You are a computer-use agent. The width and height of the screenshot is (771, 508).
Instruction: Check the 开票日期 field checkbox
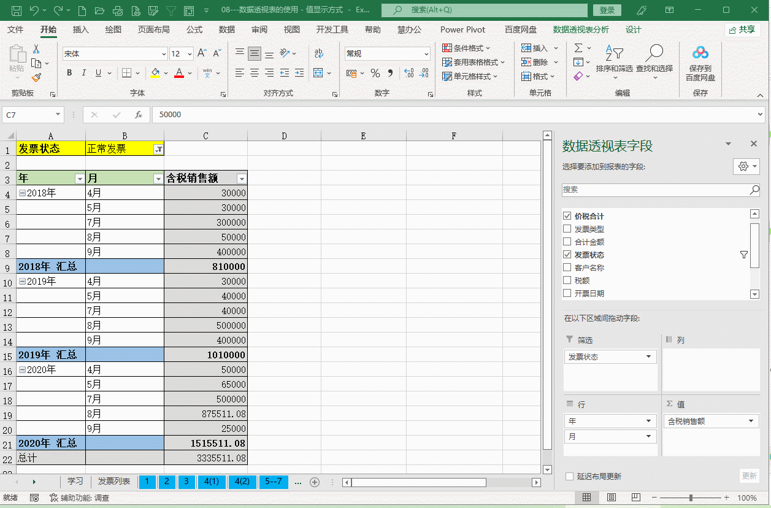567,293
